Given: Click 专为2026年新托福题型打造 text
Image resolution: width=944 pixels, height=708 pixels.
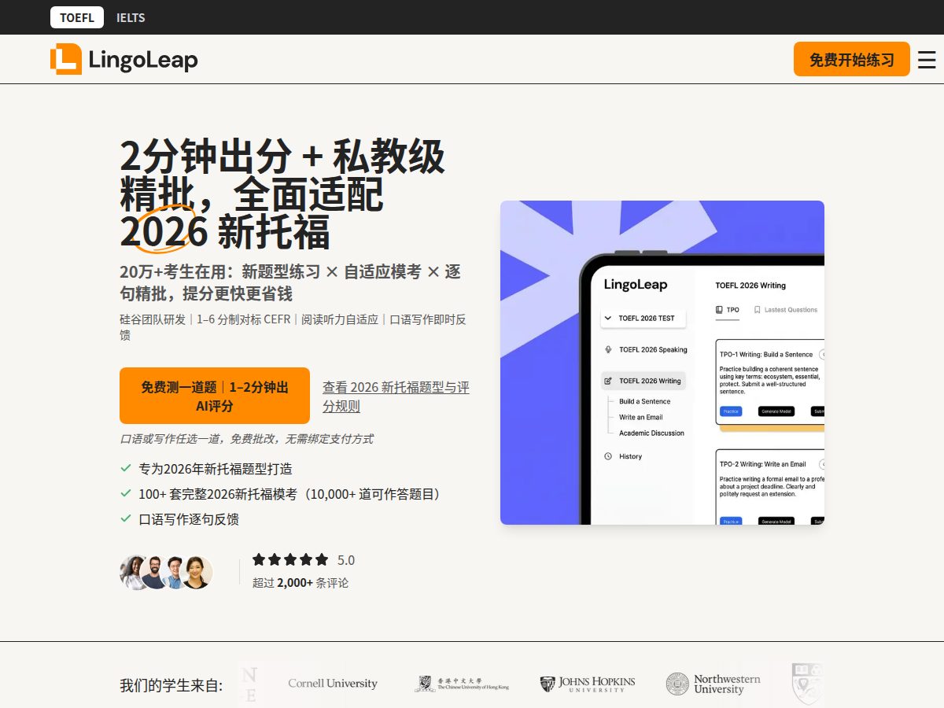Looking at the screenshot, I should (x=216, y=469).
